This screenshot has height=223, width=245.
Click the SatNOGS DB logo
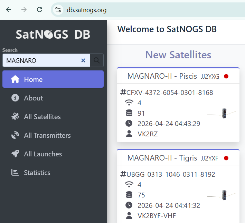click(x=53, y=35)
